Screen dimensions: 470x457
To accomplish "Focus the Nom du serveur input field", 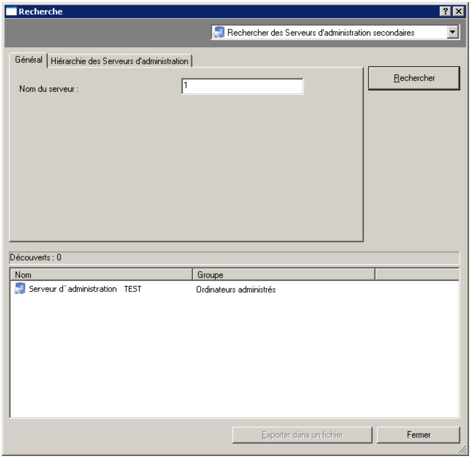I will (x=243, y=86).
